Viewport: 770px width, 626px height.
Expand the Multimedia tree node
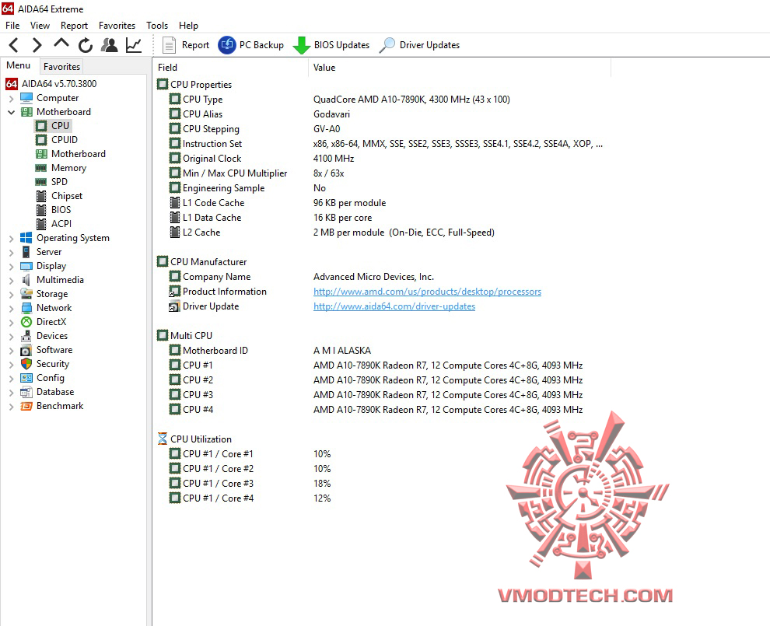[12, 281]
